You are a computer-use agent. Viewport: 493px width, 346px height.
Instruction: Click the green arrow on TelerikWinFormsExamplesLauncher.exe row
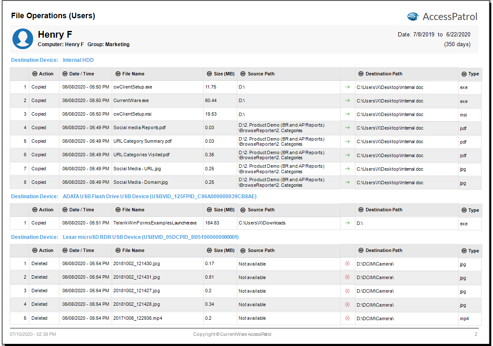pyautogui.click(x=347, y=223)
